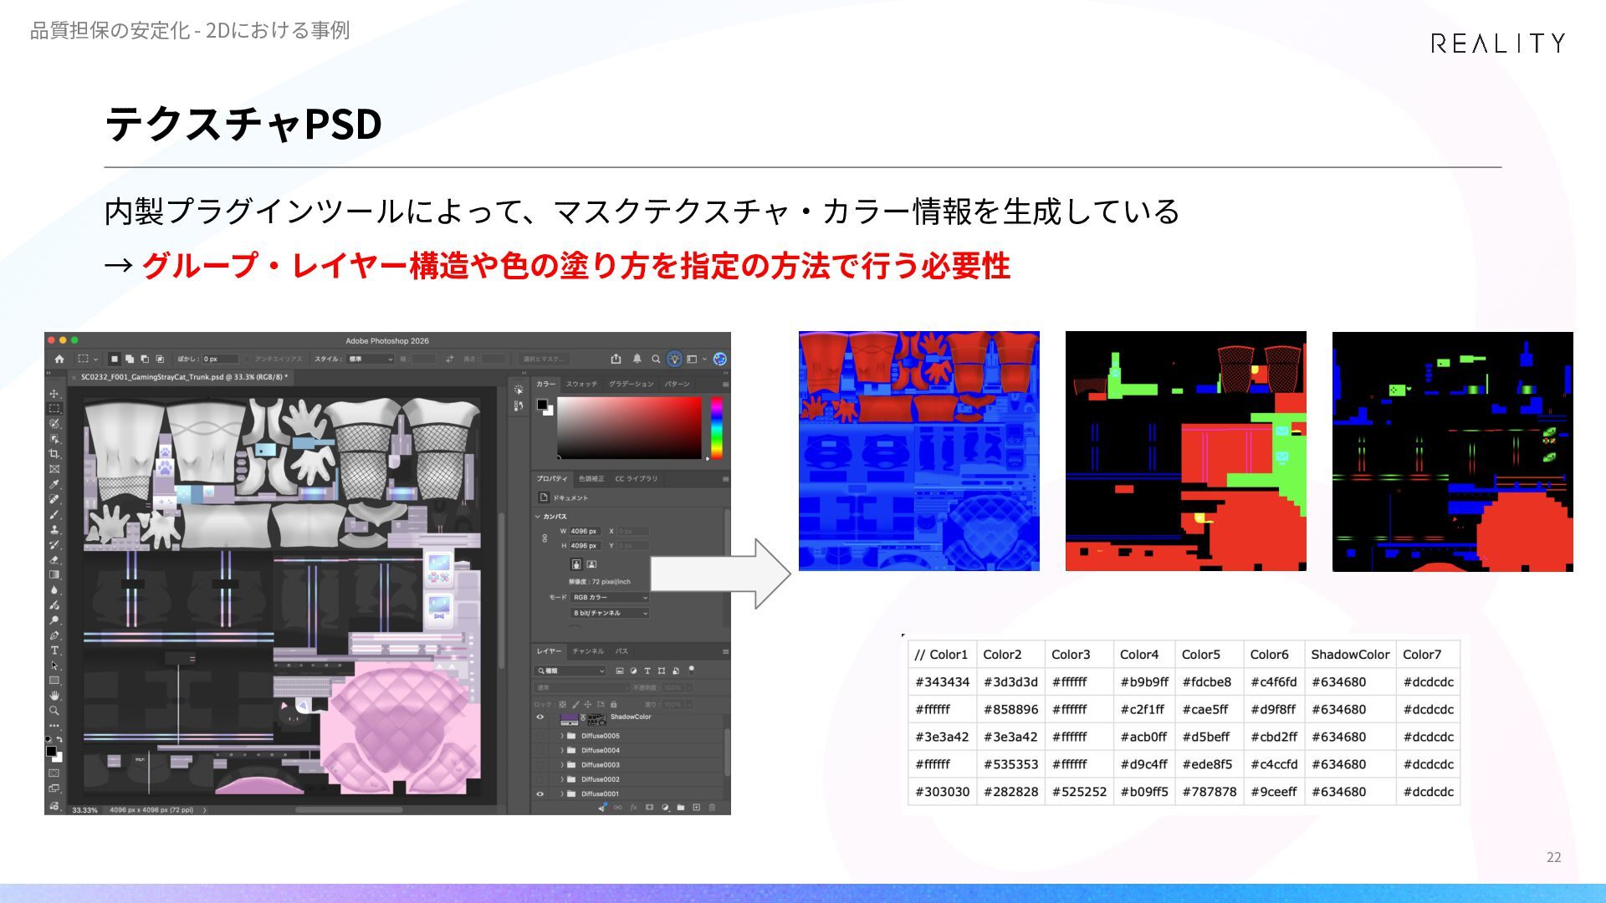The height and width of the screenshot is (903, 1606).
Task: Show the Diffuse0002 group
Action: click(x=540, y=779)
